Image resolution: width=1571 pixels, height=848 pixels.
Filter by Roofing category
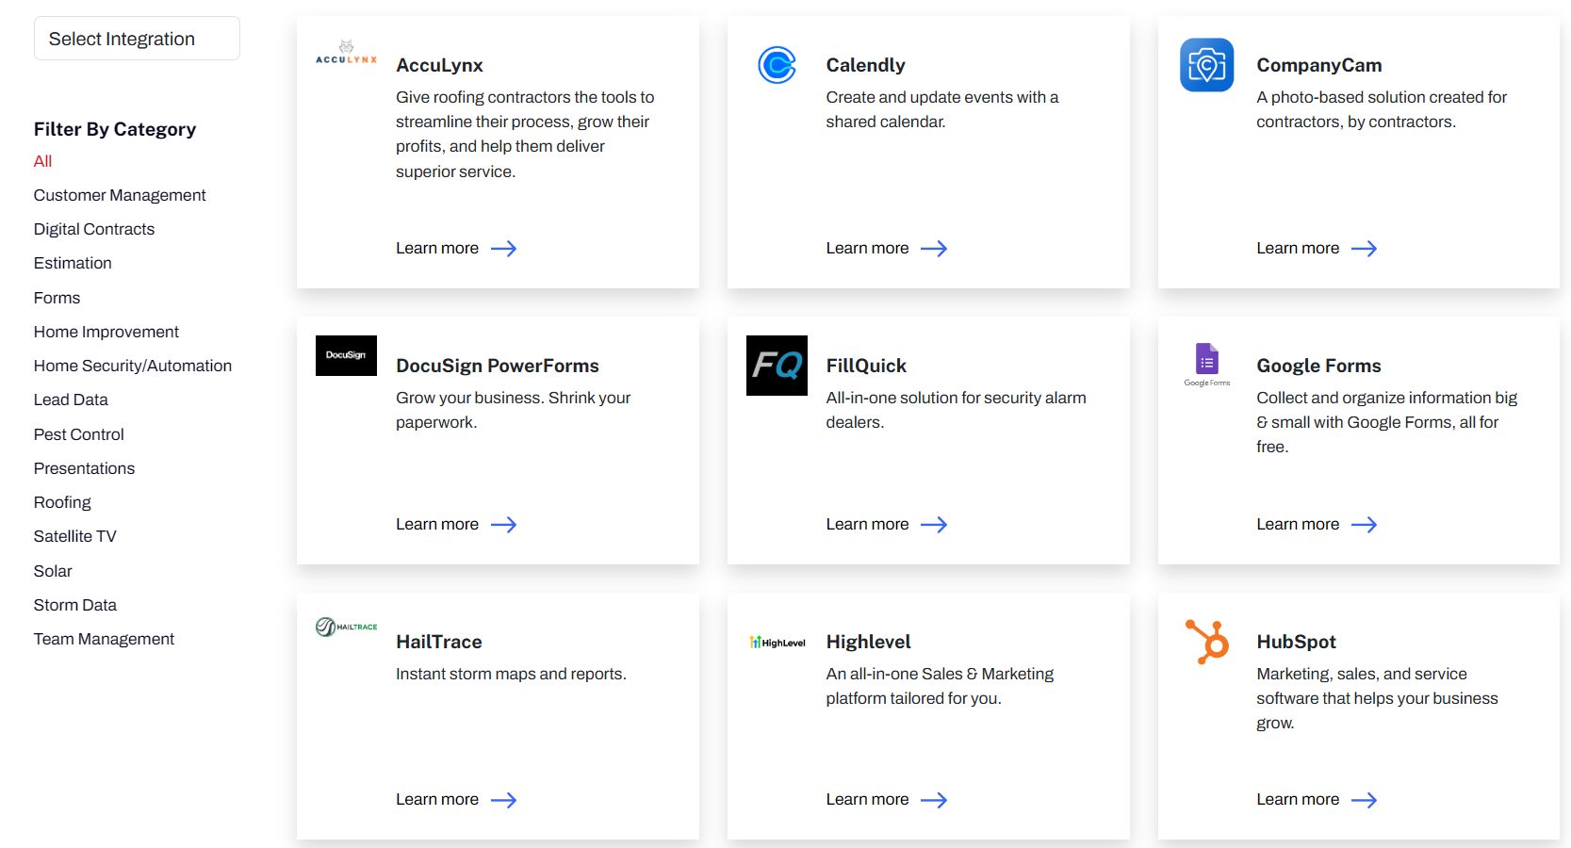tap(62, 502)
